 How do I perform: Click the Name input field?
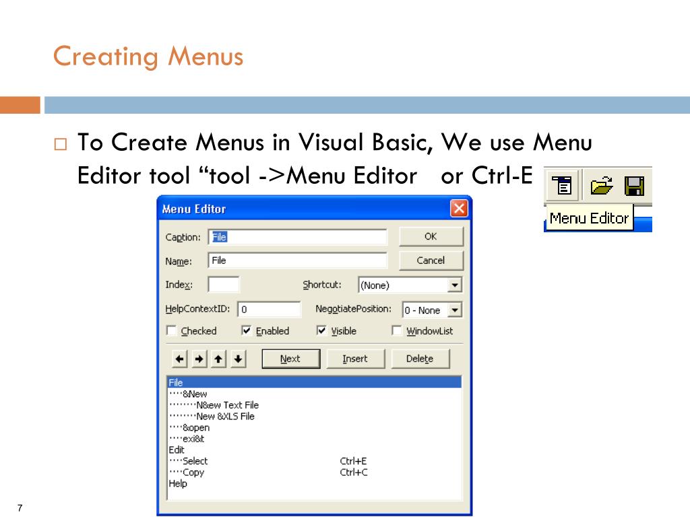pos(297,261)
